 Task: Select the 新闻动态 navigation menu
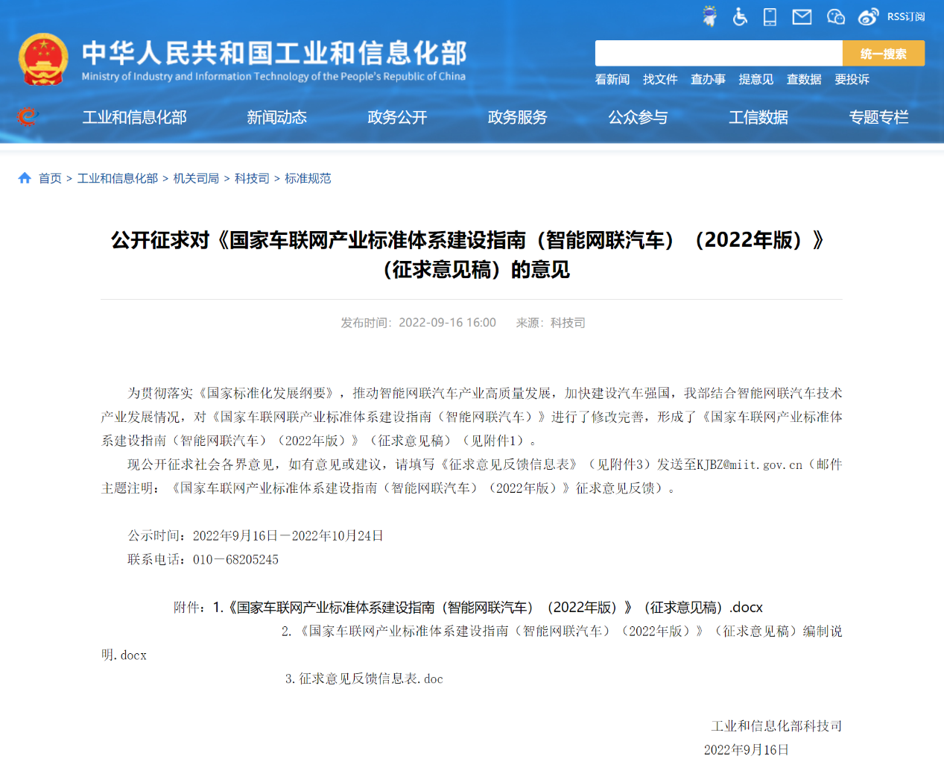point(276,117)
